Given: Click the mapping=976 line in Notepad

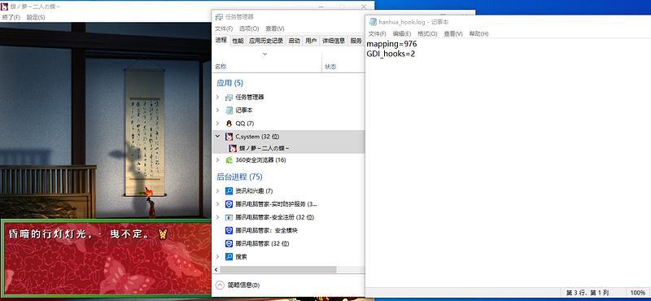Looking at the screenshot, I should click(x=391, y=44).
